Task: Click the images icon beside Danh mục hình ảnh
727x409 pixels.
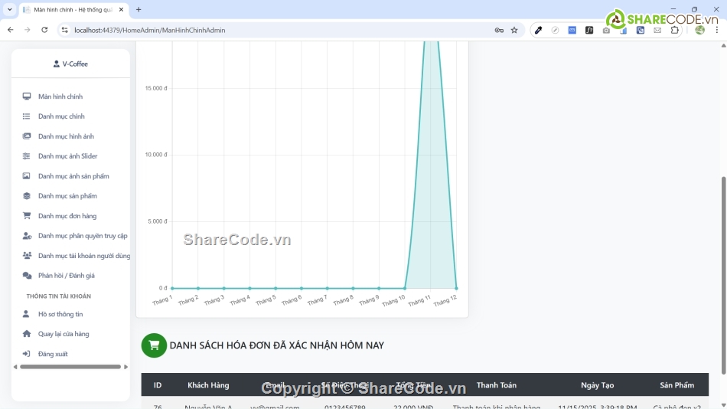Action: [x=27, y=136]
